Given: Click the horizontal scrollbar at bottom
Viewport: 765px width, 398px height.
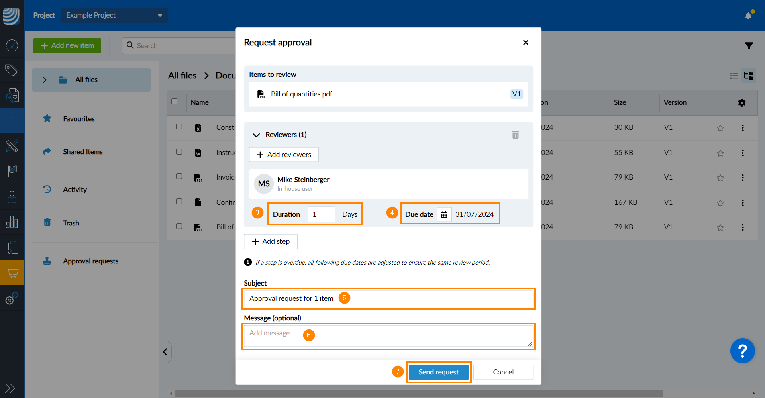Looking at the screenshot, I should point(418,393).
